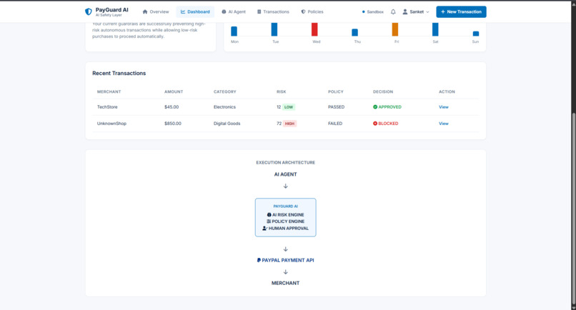Click the brain icon in AI Agent tab
The height and width of the screenshot is (310, 576).
tap(224, 11)
